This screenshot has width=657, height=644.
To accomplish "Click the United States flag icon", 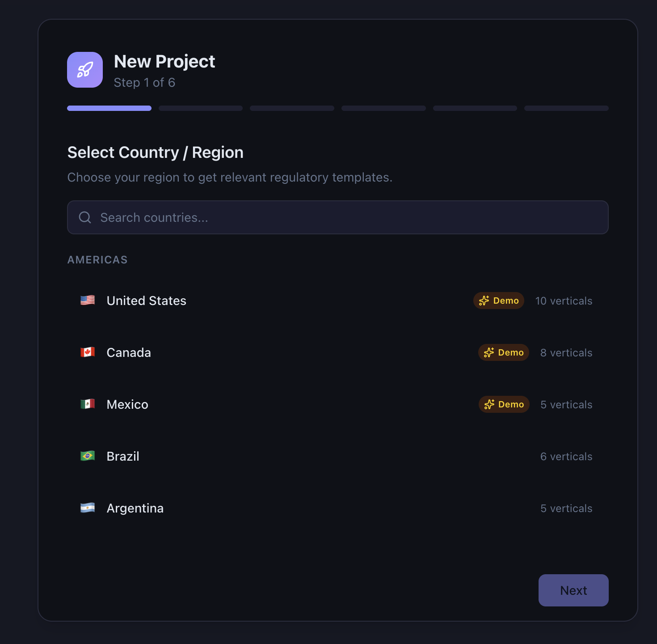I will (88, 300).
